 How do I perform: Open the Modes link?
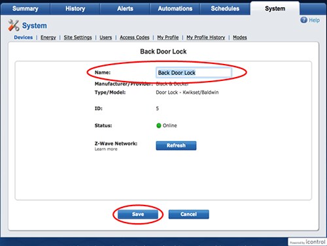point(240,37)
